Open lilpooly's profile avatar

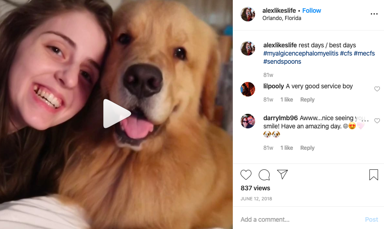(248, 89)
